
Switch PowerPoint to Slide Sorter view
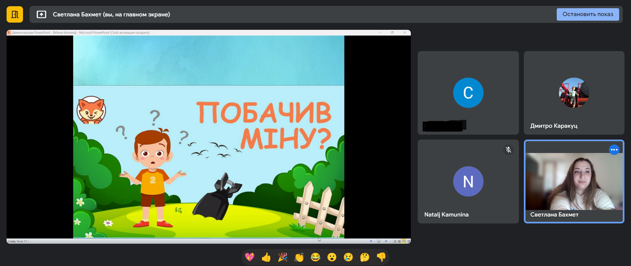[x=399, y=241]
